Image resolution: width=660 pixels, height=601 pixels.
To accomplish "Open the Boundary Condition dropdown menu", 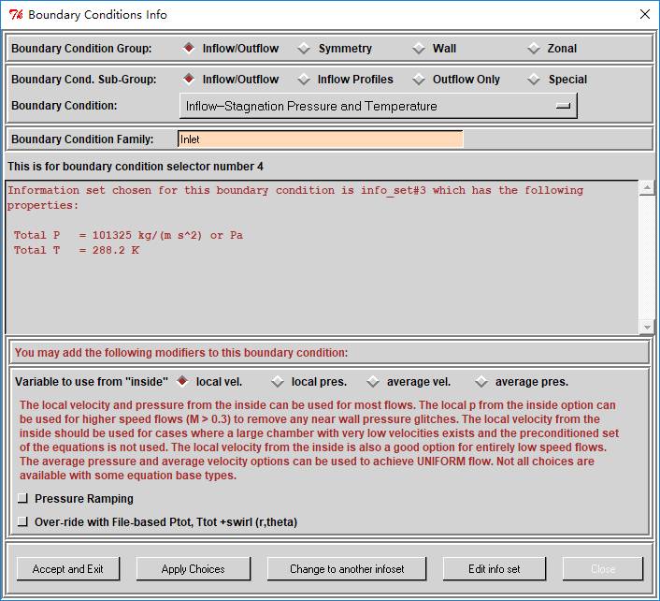I will 378,107.
